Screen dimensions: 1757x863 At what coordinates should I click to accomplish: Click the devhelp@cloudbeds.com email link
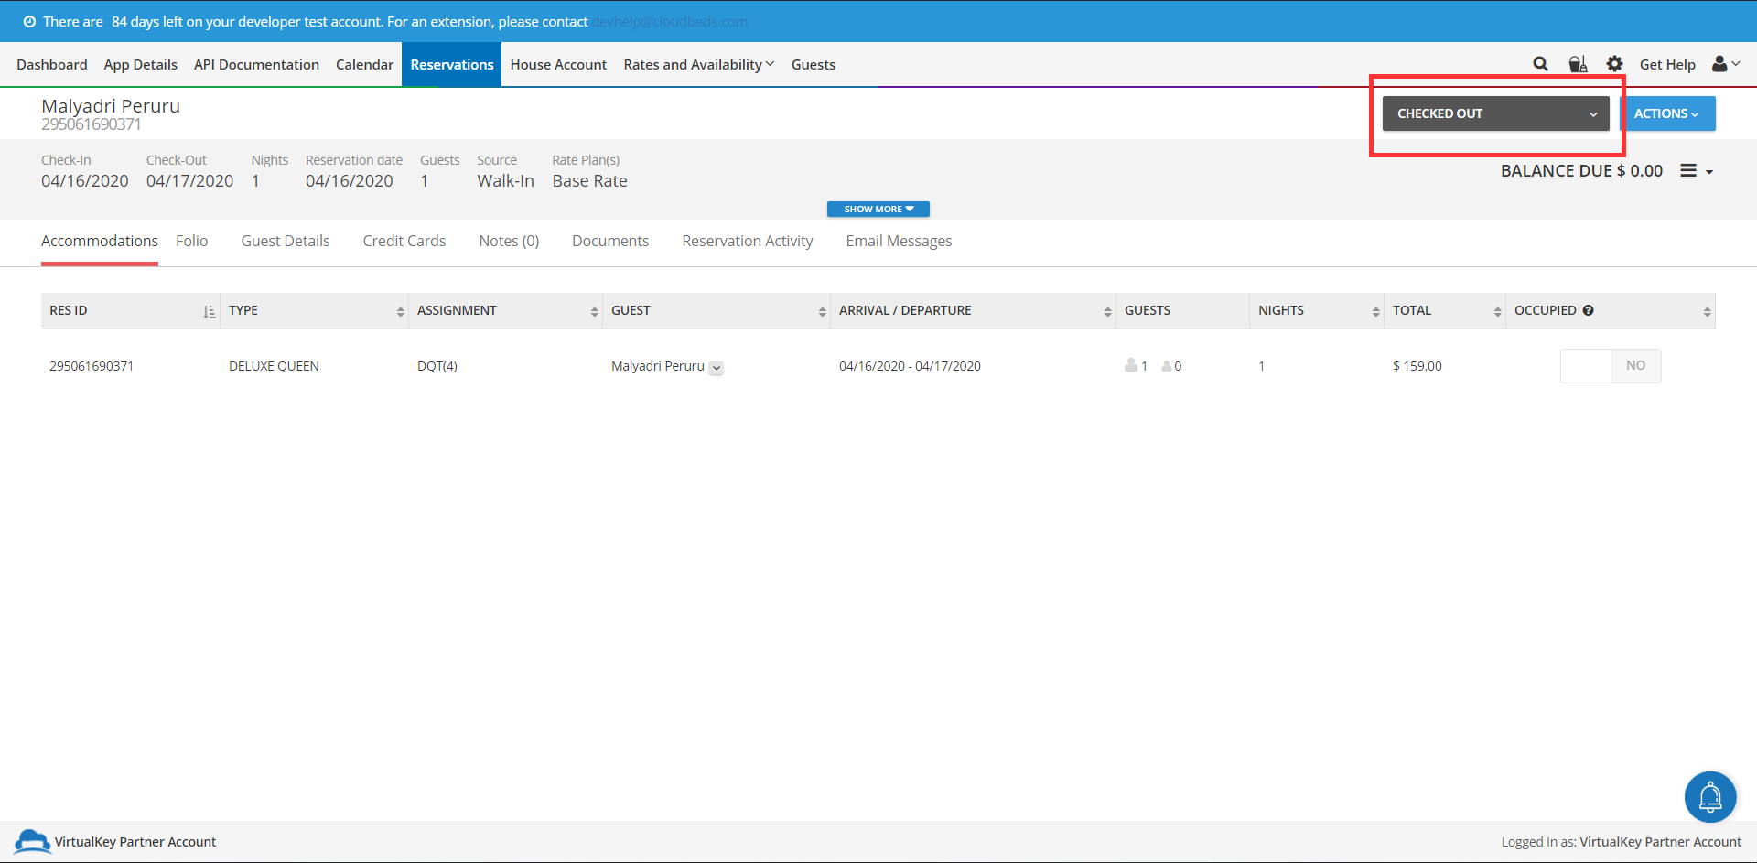[670, 21]
